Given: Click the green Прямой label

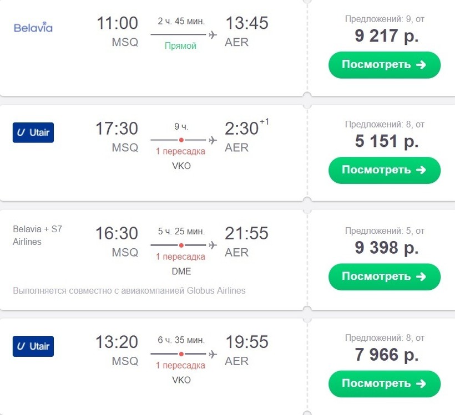Looking at the screenshot, I should tap(180, 46).
